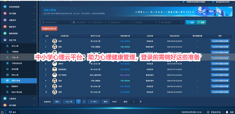Open the 是否设置提醒 filter dropdown
235x114 pixels.
coord(172,23)
